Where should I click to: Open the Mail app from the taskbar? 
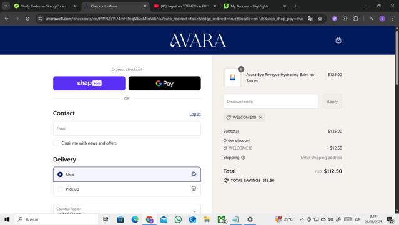click(164, 219)
